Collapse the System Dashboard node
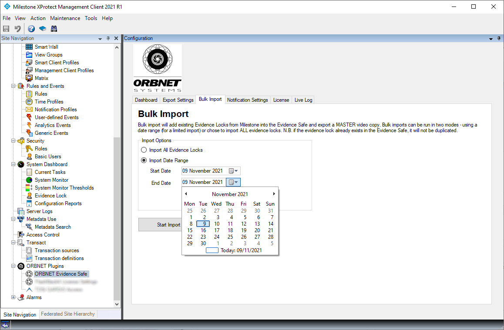 (13, 164)
